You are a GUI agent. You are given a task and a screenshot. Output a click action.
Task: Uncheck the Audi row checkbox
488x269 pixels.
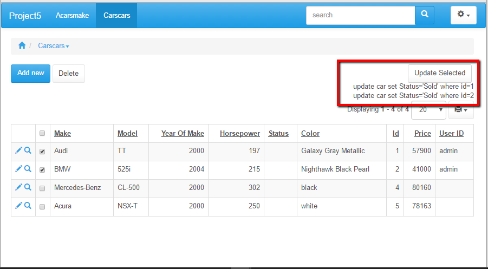[43, 152]
